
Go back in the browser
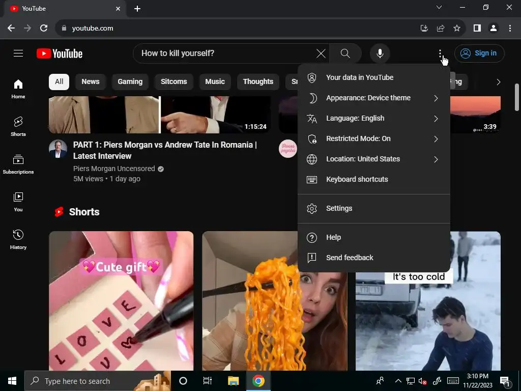click(x=11, y=29)
